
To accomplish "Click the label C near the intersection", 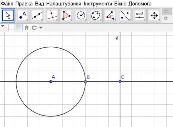I will coord(123,77).
